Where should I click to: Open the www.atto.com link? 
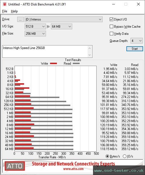tap(73, 169)
